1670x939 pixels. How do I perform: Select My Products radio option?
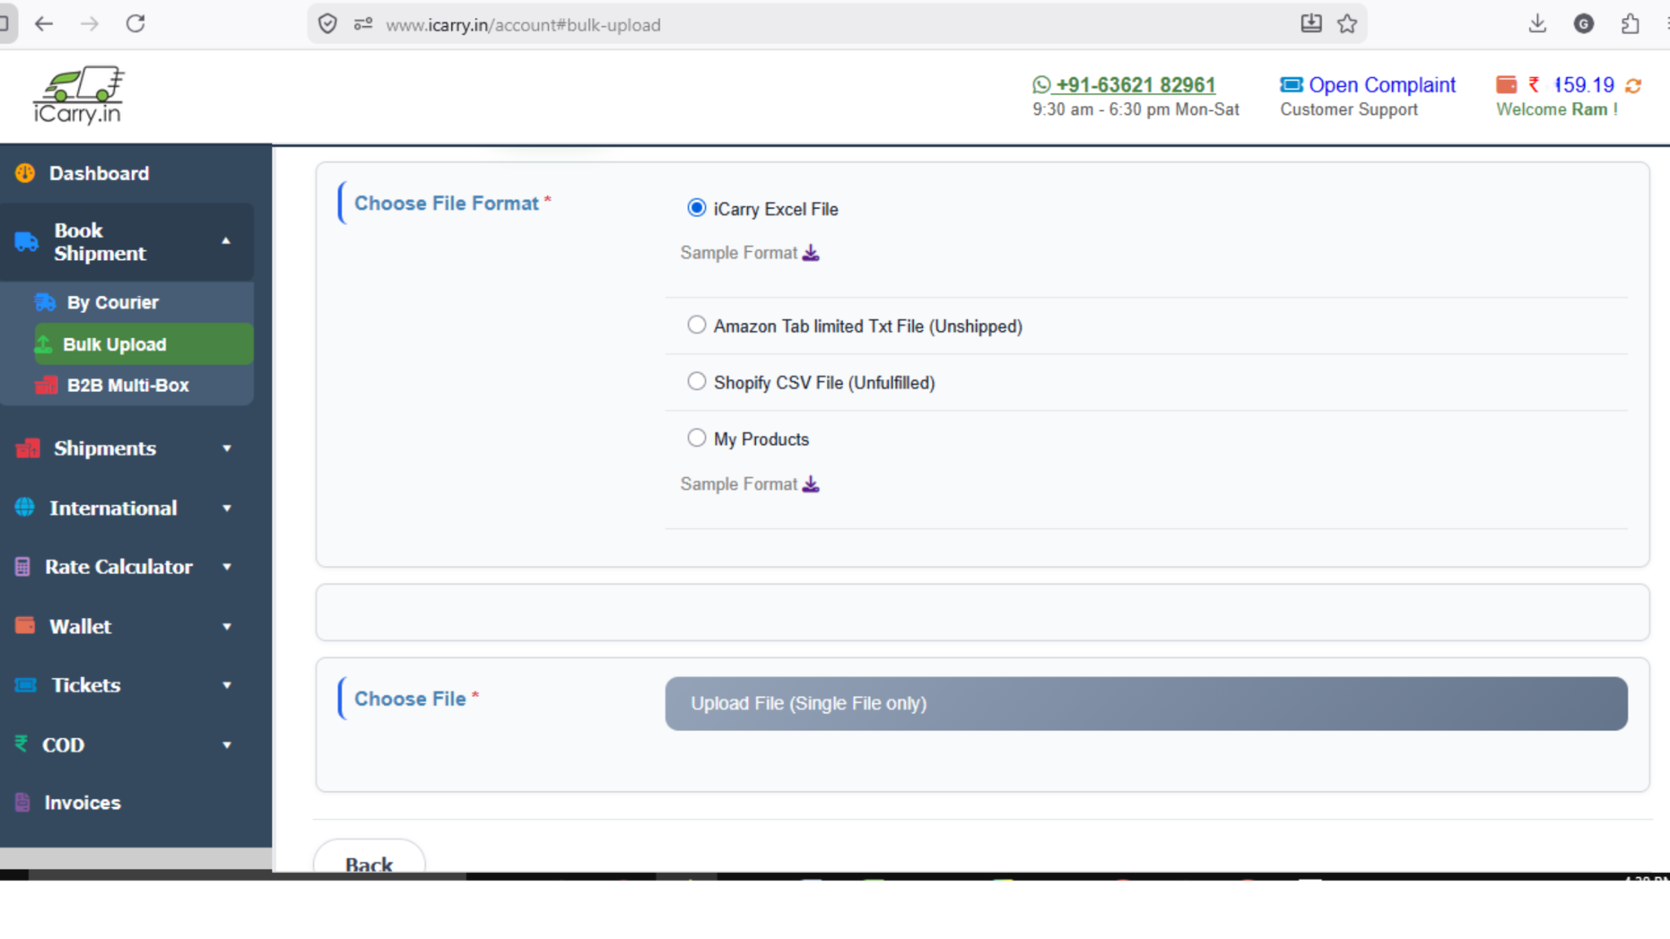tap(696, 438)
